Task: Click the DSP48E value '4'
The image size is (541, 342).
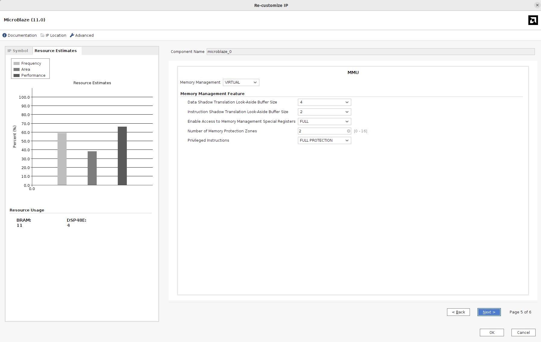Action: 68,225
